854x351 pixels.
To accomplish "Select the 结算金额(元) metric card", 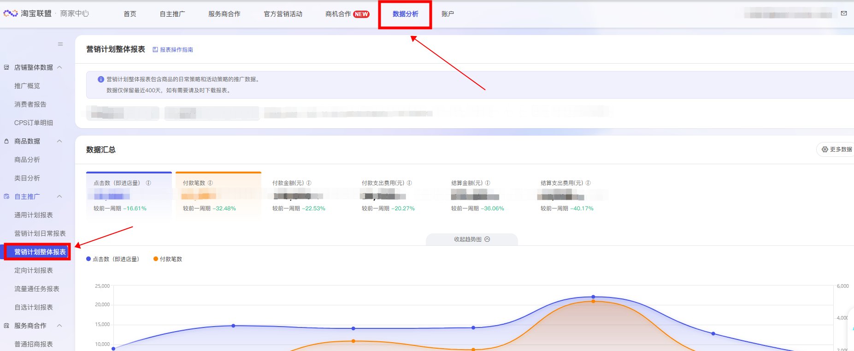I will point(487,195).
